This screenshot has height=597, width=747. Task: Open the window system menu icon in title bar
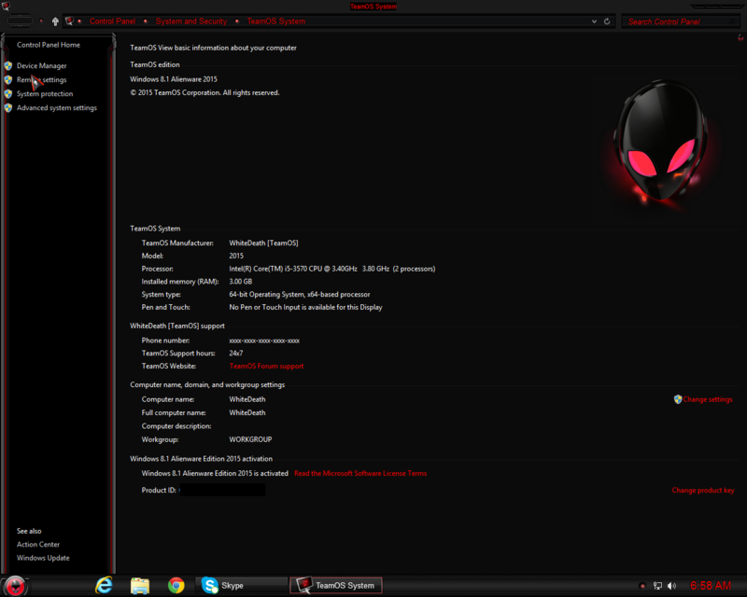point(6,6)
